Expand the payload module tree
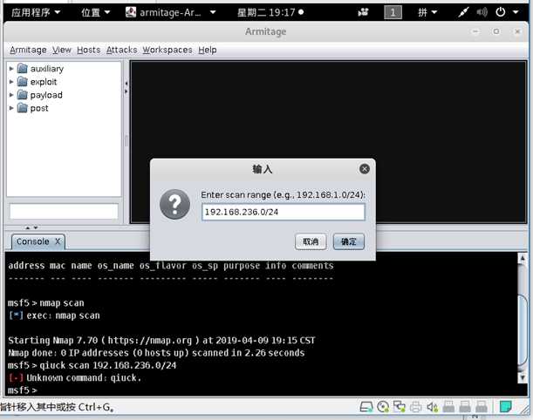The width and height of the screenshot is (533, 420). 11,95
